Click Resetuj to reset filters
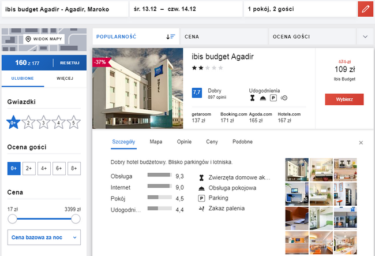The height and width of the screenshot is (256, 375). 70,63
